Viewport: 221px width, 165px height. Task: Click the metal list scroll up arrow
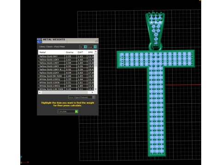[96, 52]
